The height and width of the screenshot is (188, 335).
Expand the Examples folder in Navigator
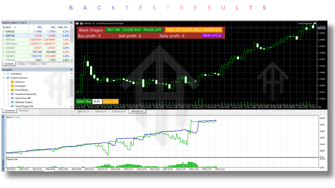click(8, 86)
